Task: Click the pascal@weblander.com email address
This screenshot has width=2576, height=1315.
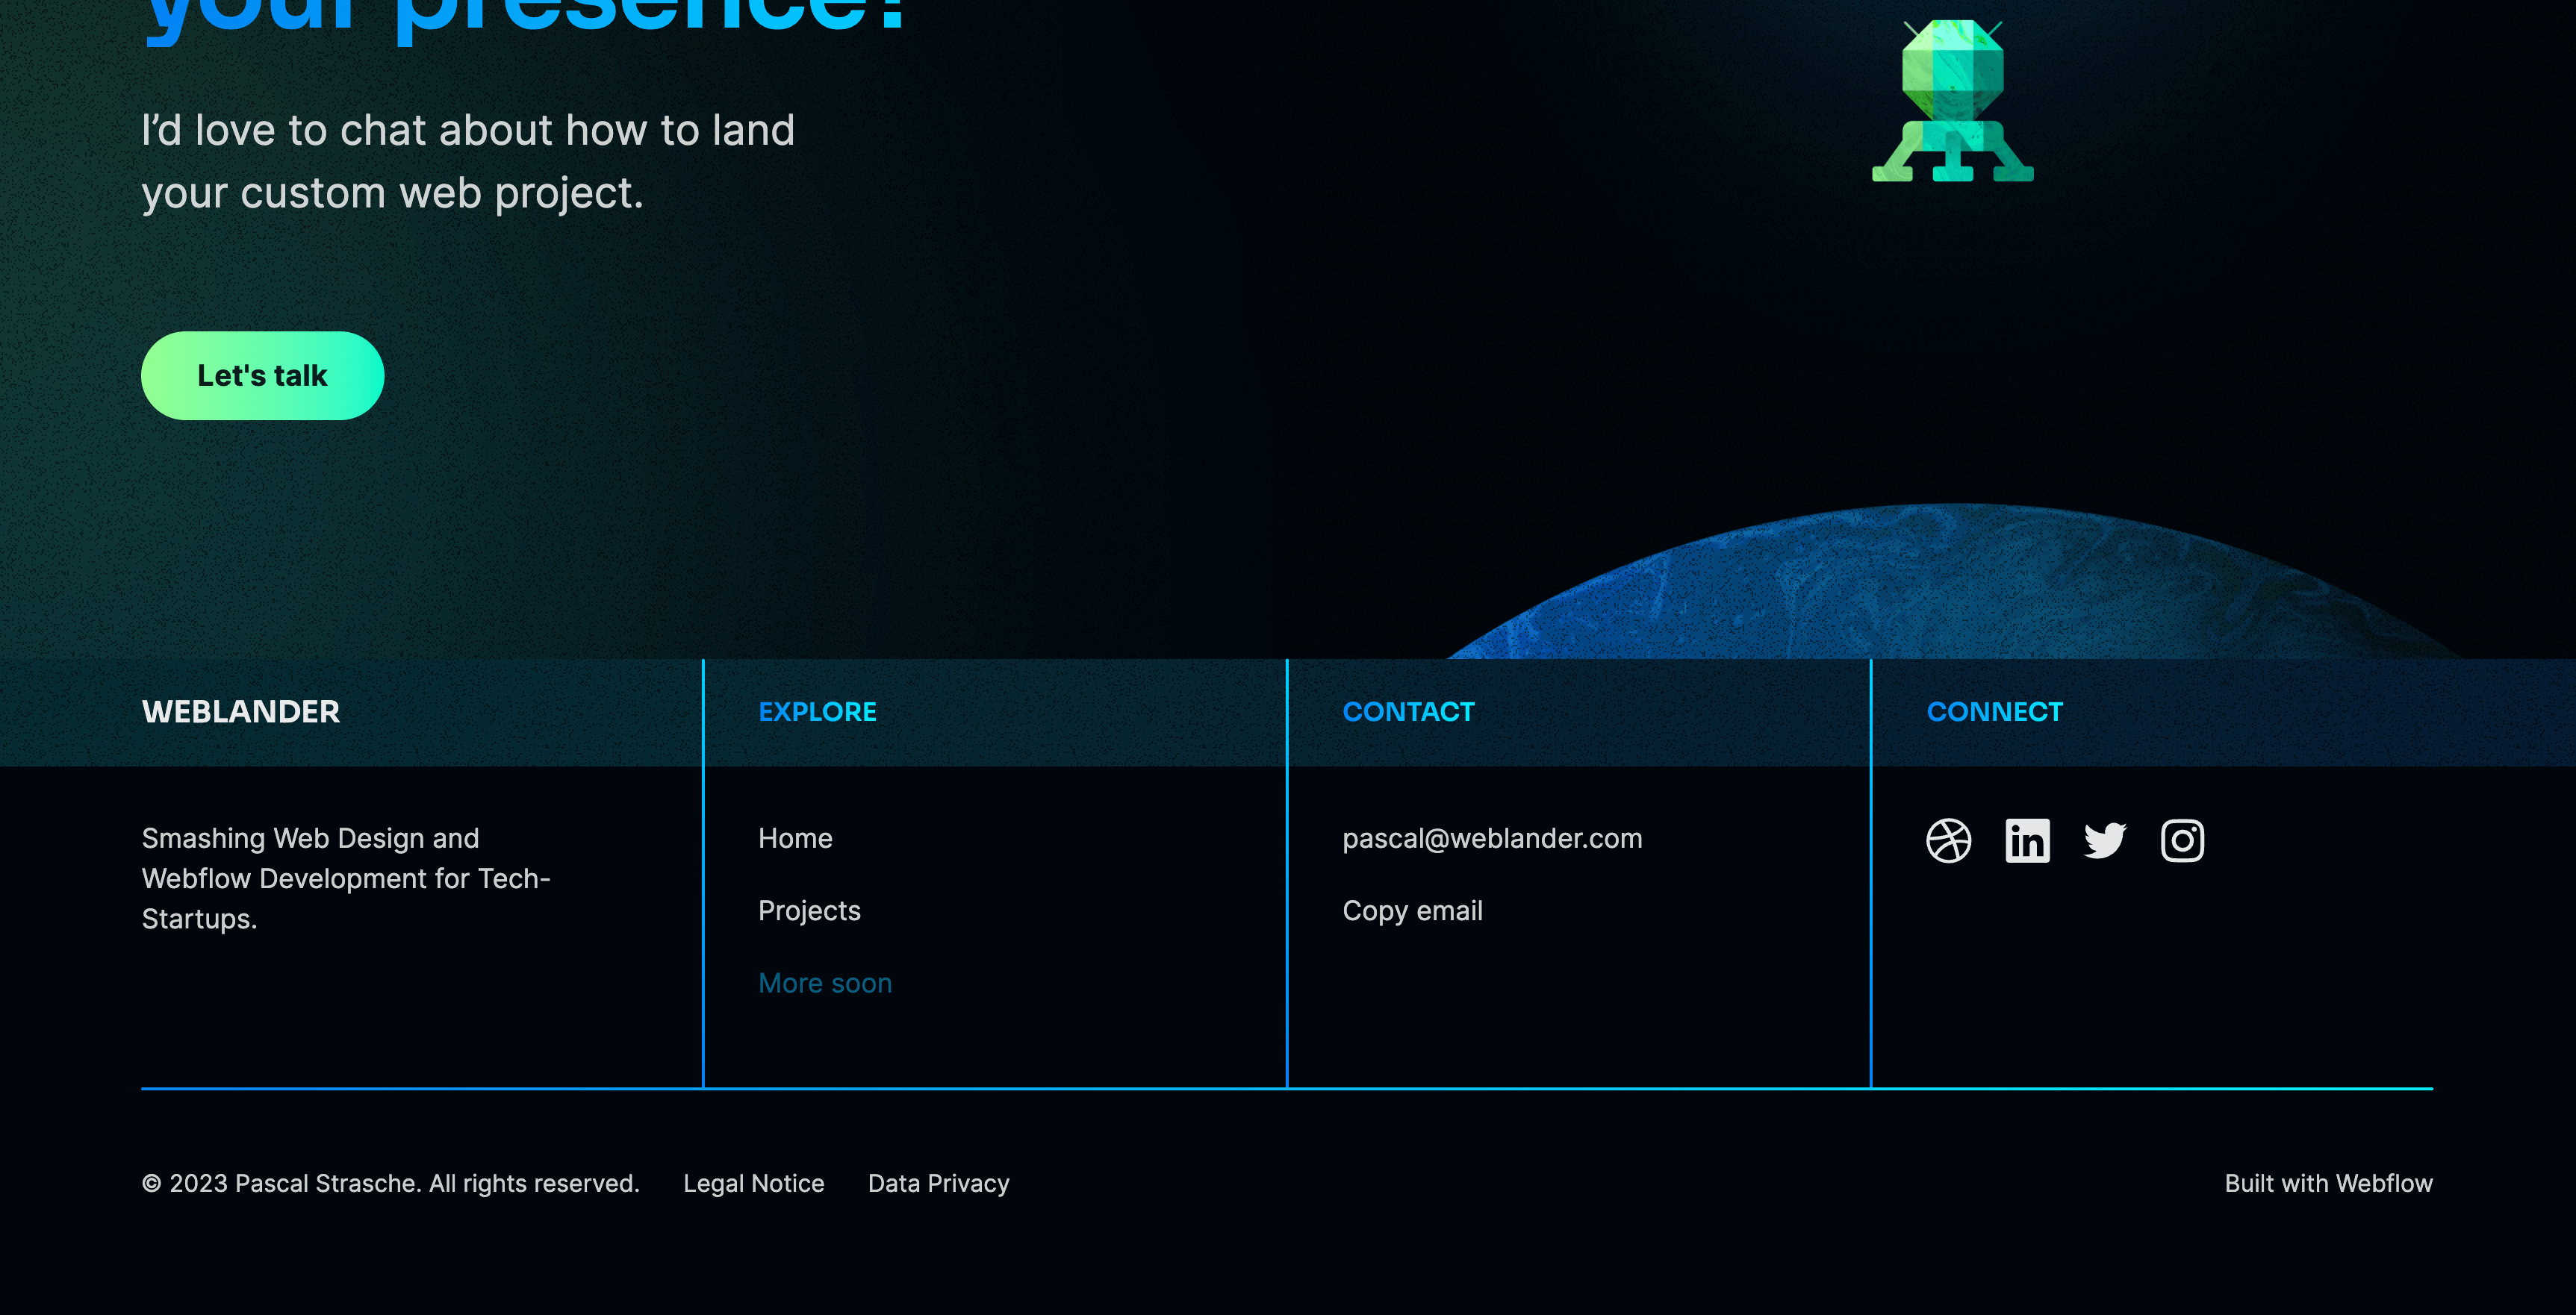Action: click(1492, 838)
